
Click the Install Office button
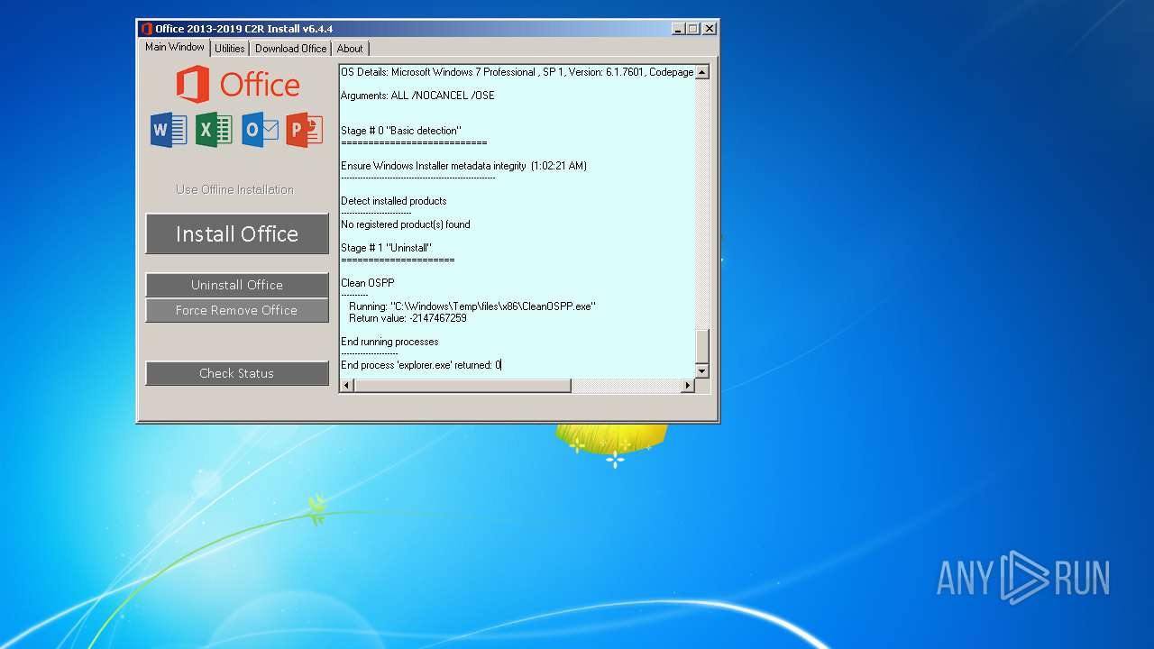pos(237,234)
